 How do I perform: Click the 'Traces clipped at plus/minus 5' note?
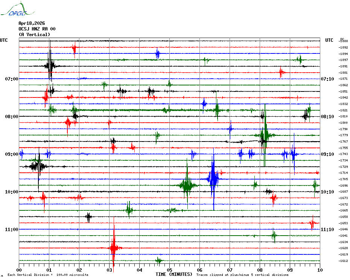[242, 275]
